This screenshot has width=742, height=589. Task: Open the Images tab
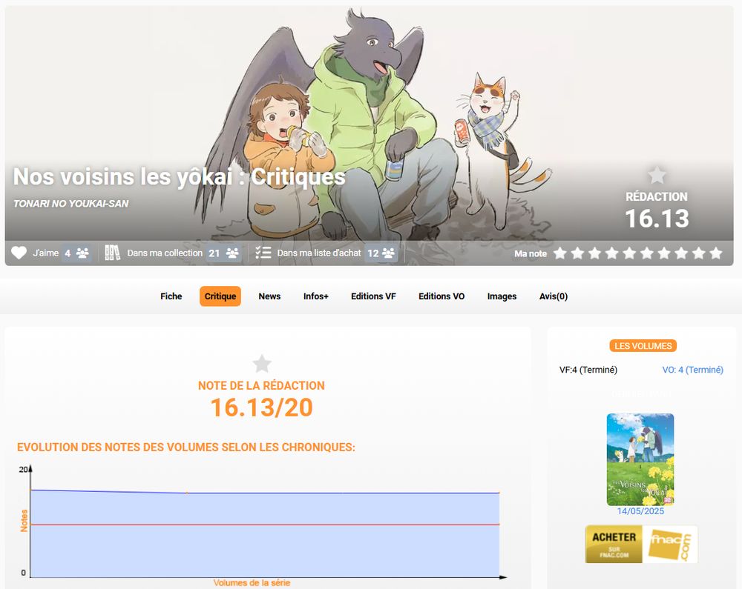(502, 296)
